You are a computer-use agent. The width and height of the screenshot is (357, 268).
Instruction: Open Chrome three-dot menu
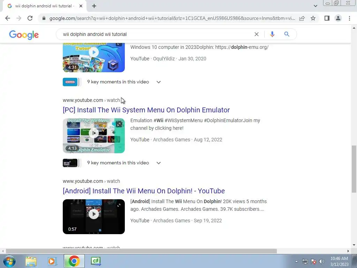pyautogui.click(x=349, y=18)
